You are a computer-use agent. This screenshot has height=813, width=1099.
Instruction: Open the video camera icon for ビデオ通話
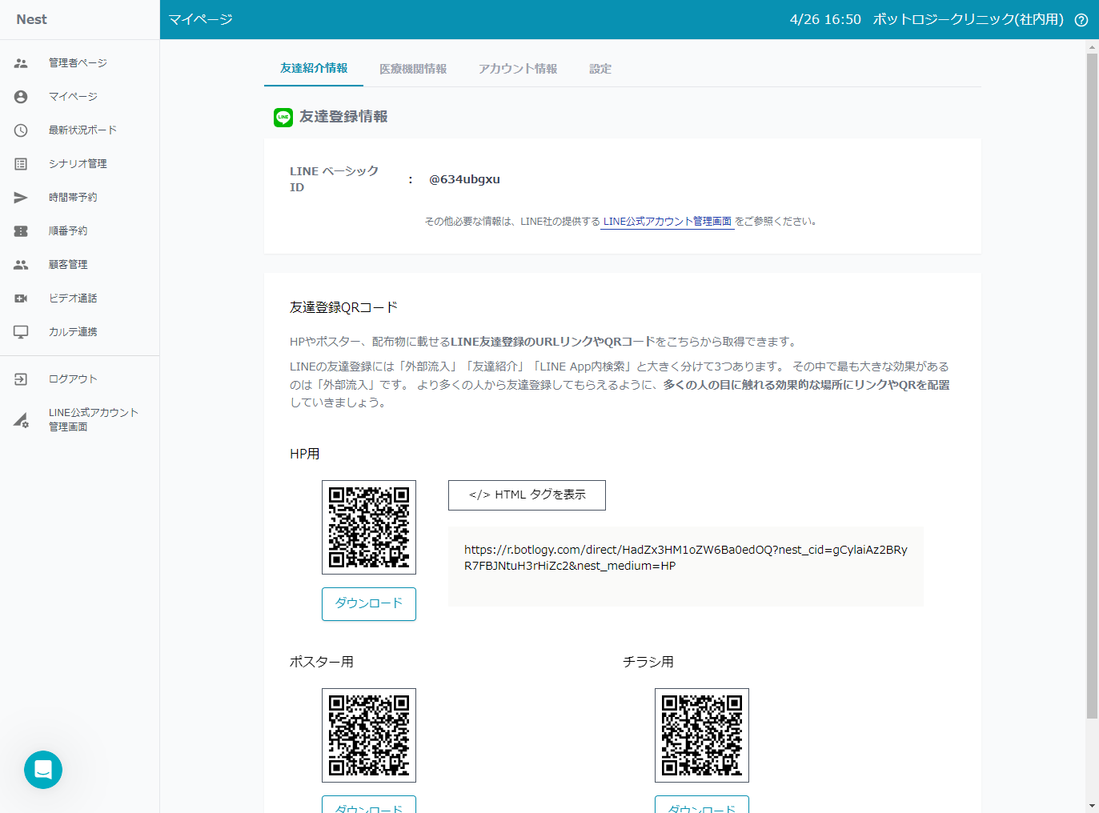coord(21,298)
